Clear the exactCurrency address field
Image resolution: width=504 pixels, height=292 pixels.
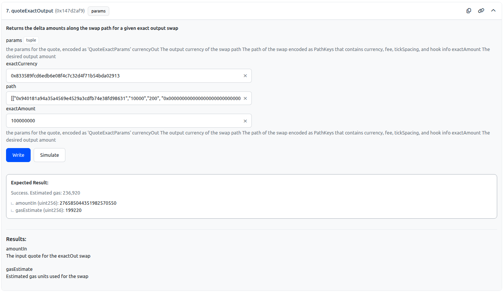[245, 76]
